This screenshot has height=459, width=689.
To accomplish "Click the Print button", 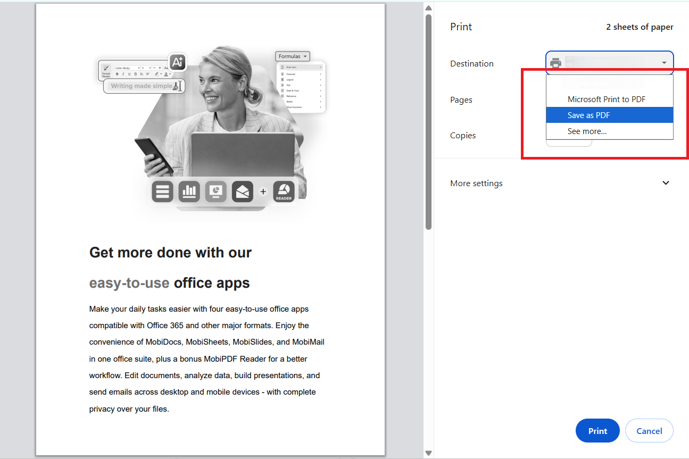I will tap(597, 430).
